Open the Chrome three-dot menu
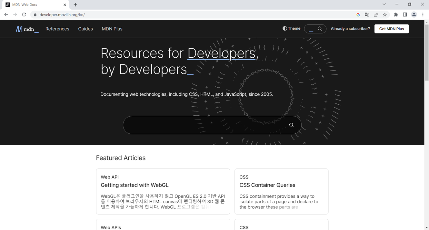The image size is (429, 230). pos(423,15)
